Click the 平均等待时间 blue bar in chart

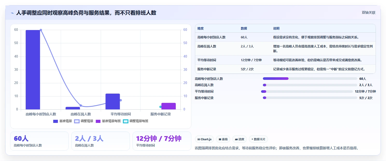113,101
